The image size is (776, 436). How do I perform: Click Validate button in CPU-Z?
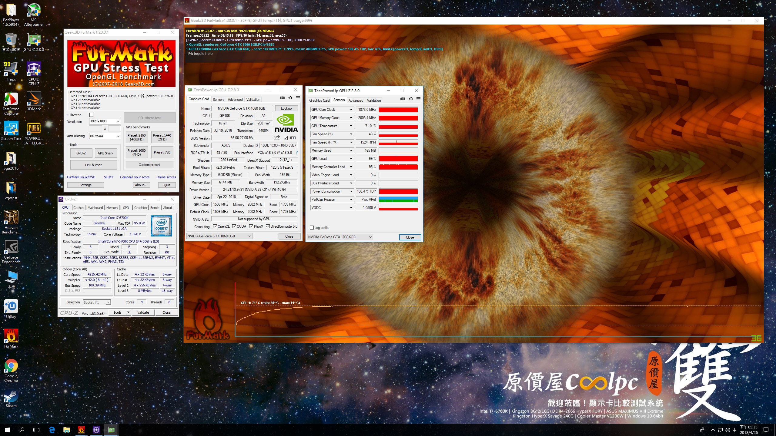coord(143,312)
